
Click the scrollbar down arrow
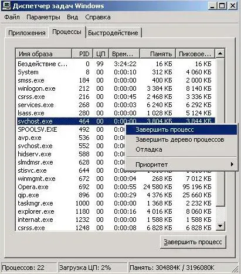(x=220, y=226)
